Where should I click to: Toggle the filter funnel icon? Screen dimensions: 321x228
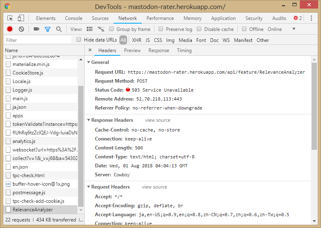tap(48, 29)
